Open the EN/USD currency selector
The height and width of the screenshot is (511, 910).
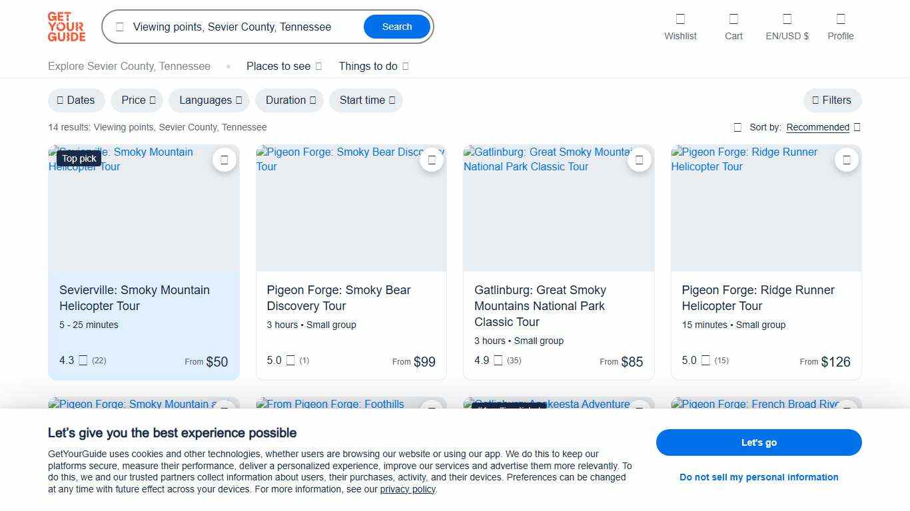click(787, 27)
